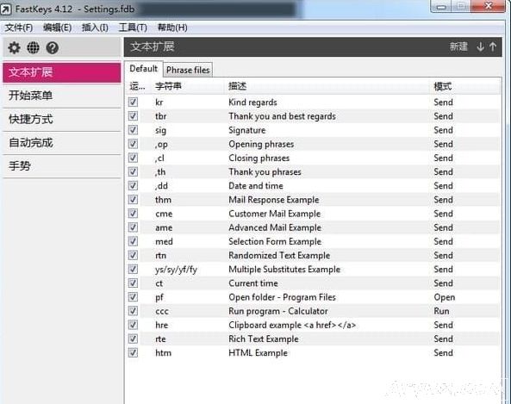Move entry up with up arrow
This screenshot has width=511, height=404.
point(493,47)
